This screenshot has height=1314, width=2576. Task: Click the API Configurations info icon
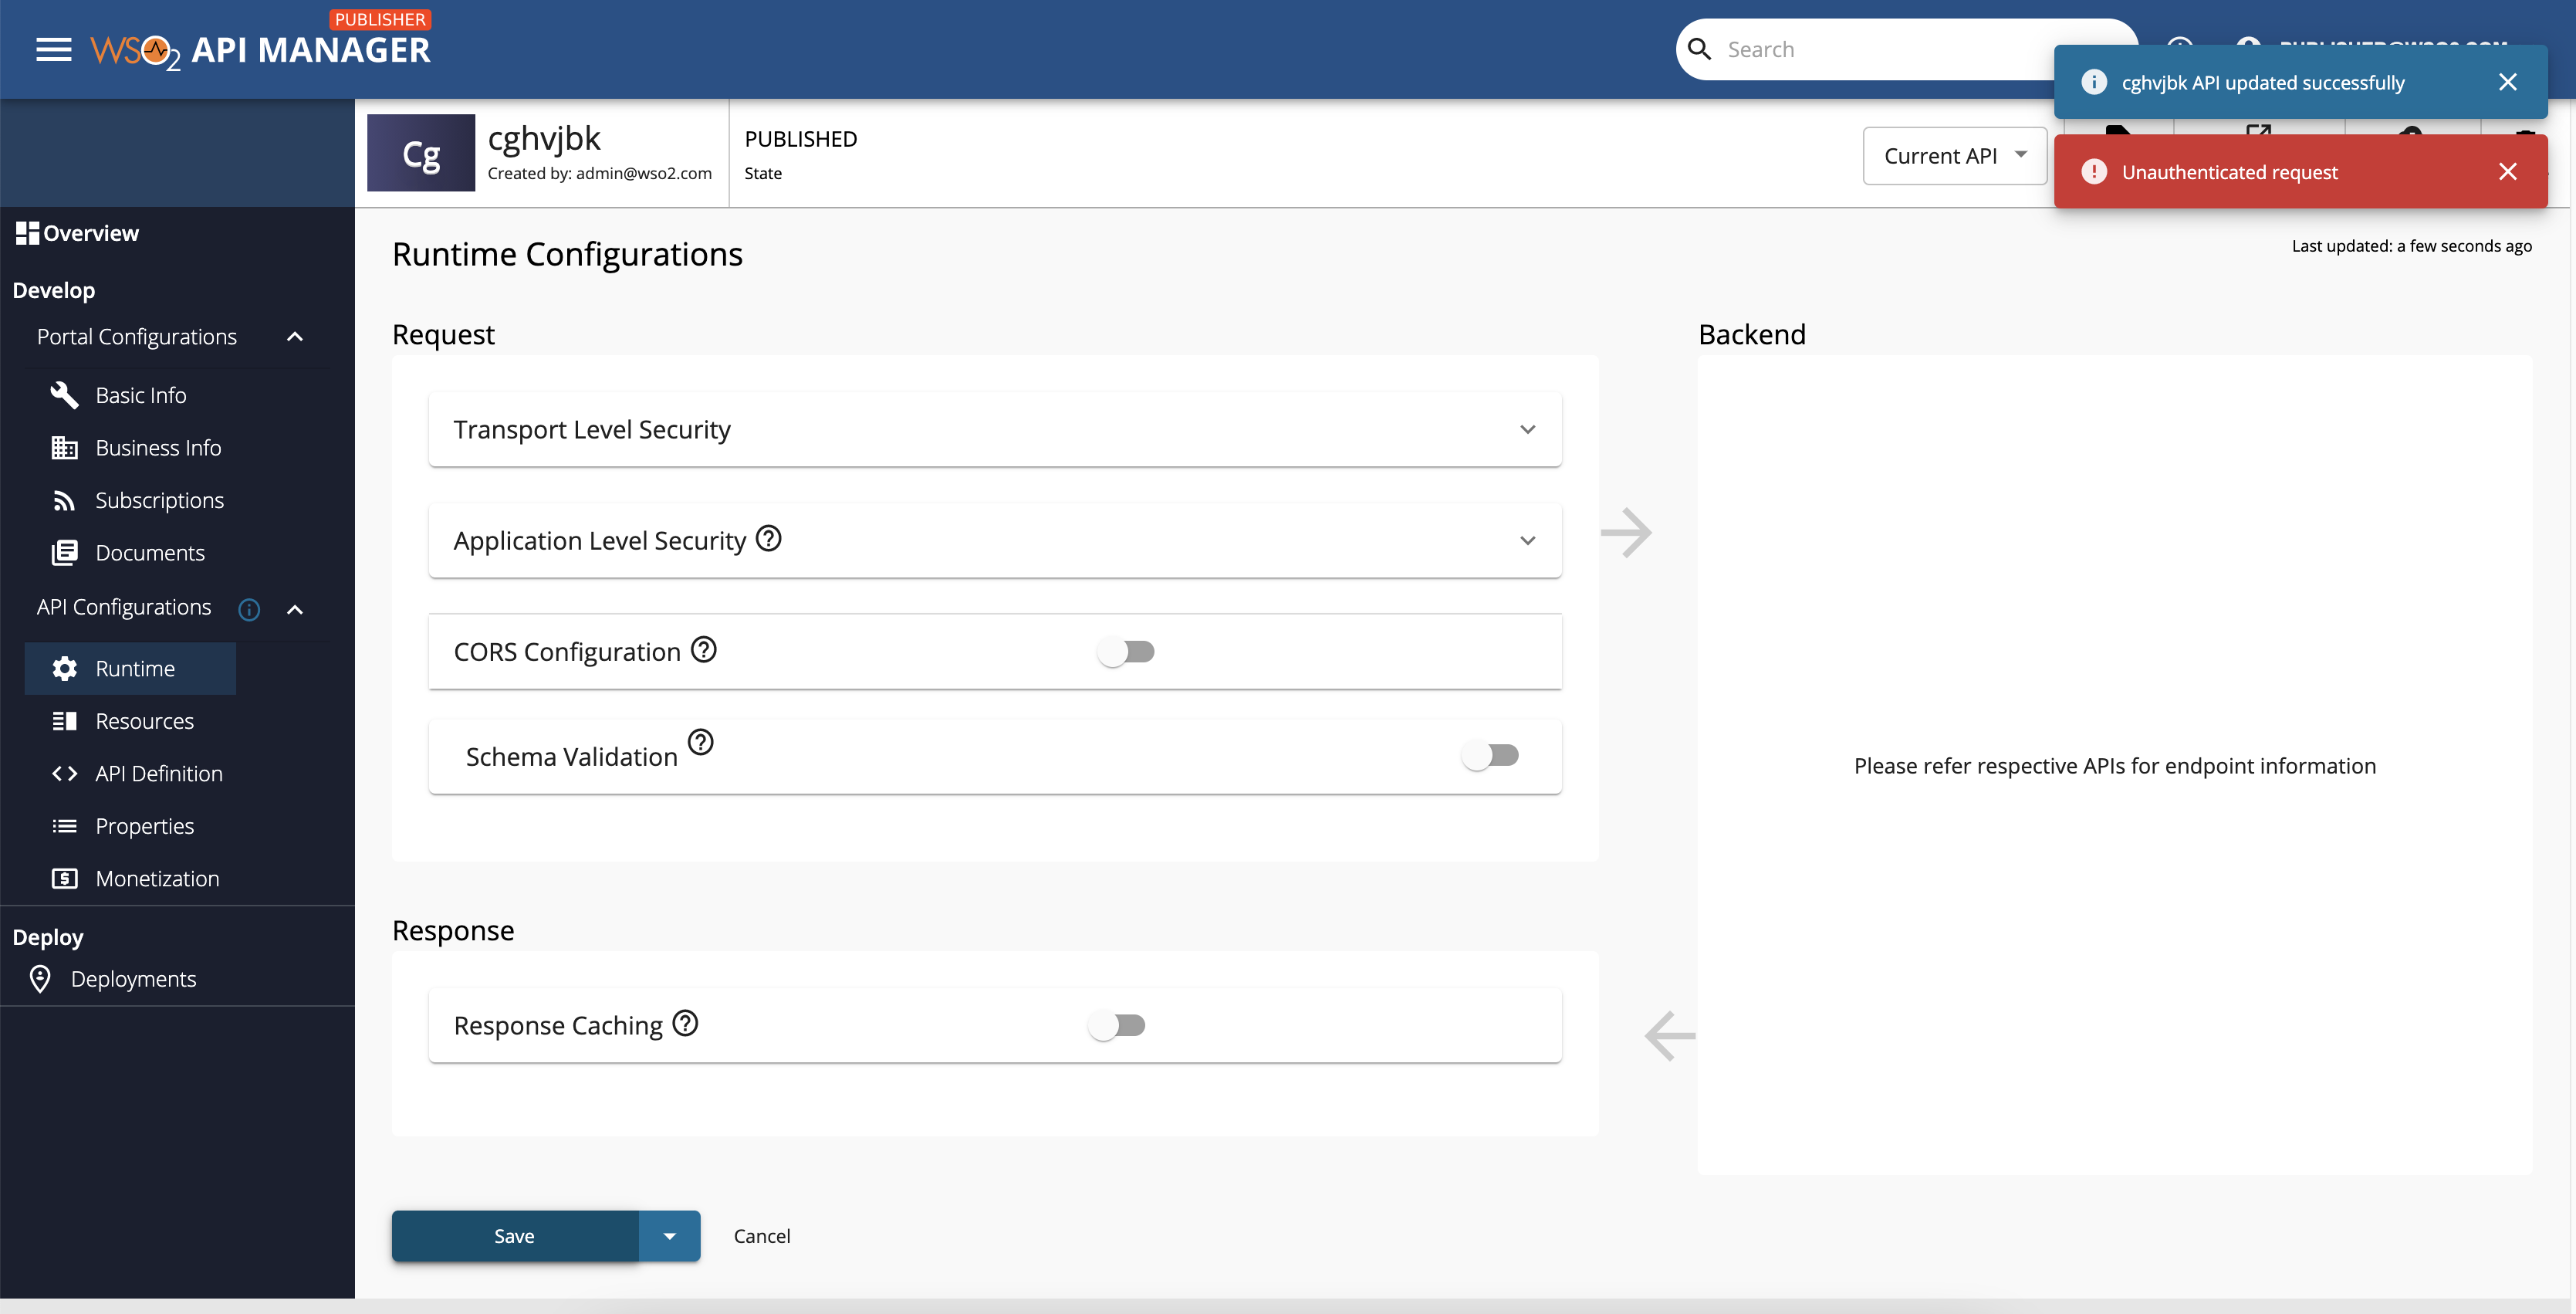pos(249,608)
